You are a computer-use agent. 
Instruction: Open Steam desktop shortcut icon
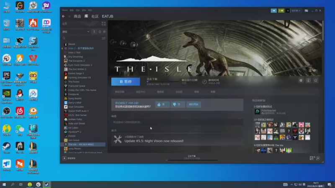coord(7,148)
